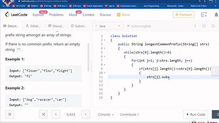Click the LeetCode logo
The image size is (219, 123).
coord(16,14)
